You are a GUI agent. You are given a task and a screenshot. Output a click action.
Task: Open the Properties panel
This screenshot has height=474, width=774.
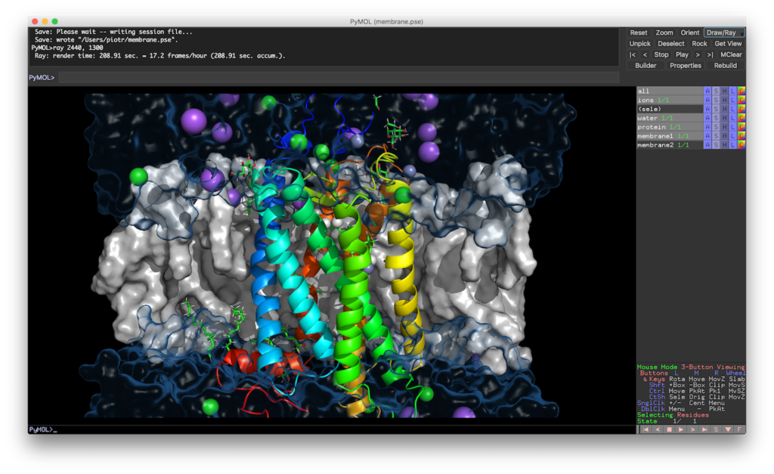point(686,66)
